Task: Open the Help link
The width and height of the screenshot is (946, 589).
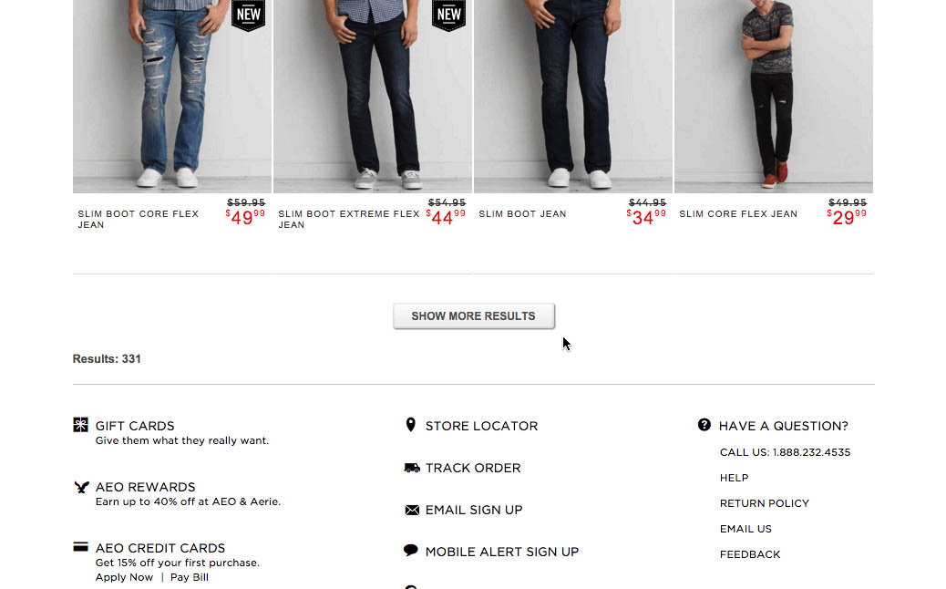Action: (x=734, y=478)
